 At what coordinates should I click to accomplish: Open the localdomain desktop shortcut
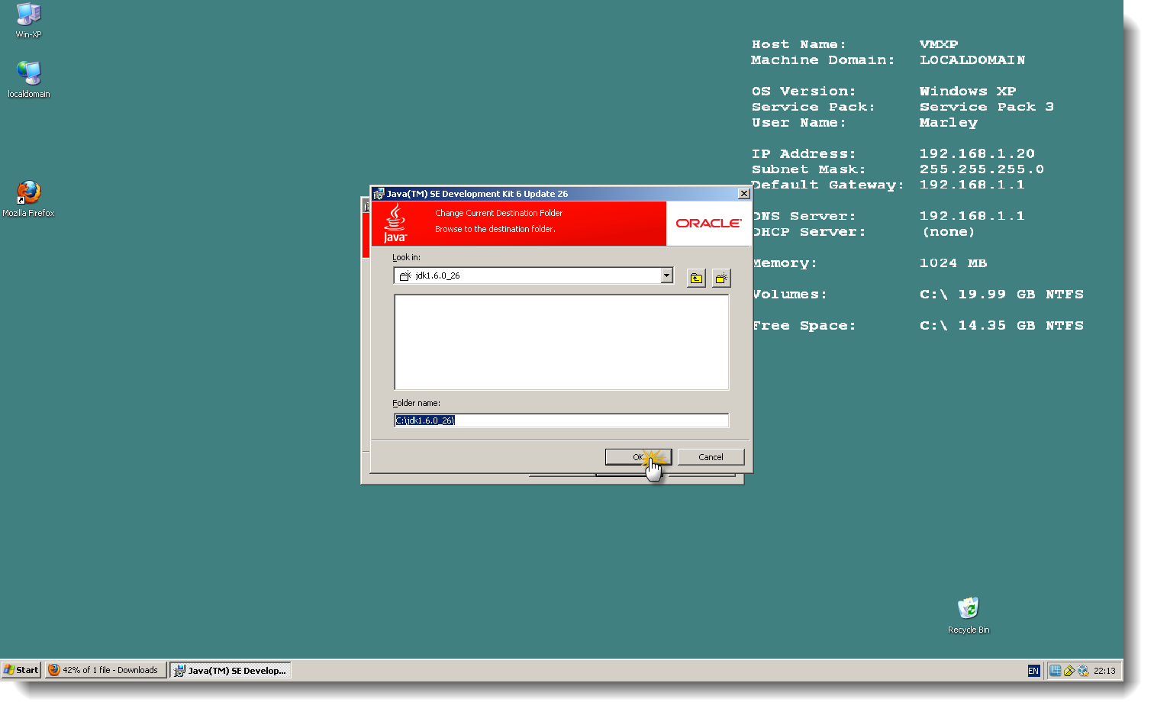point(28,74)
